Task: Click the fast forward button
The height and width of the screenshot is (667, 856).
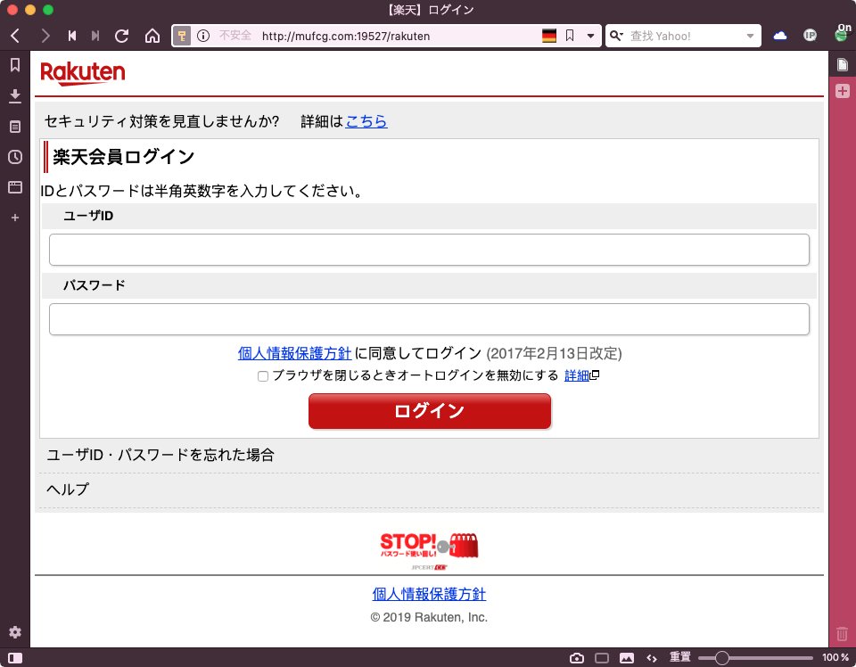Action: [95, 36]
